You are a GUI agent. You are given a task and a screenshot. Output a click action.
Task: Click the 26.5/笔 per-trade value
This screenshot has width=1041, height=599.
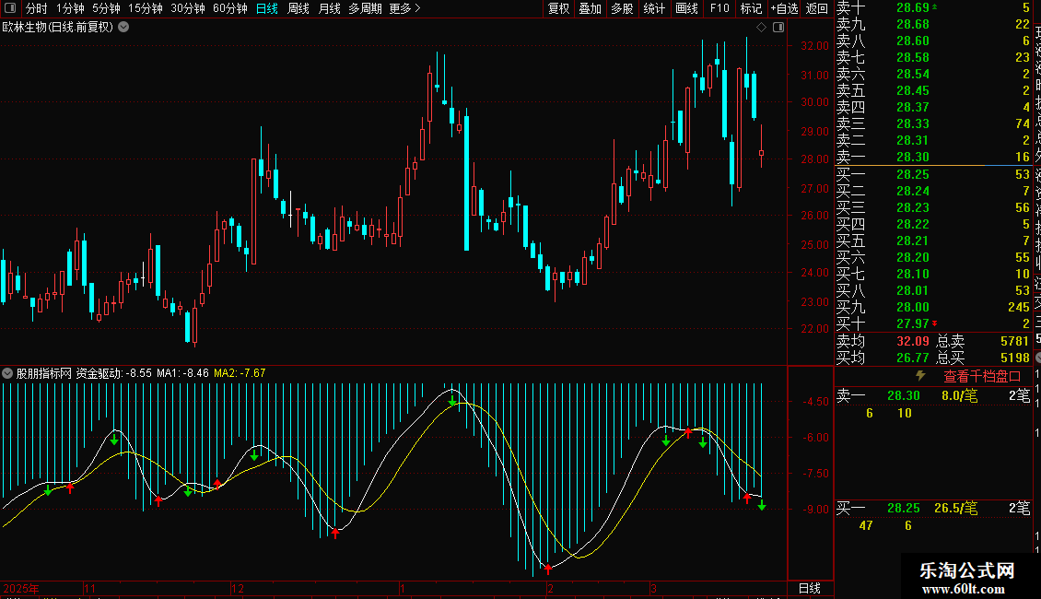pos(956,509)
